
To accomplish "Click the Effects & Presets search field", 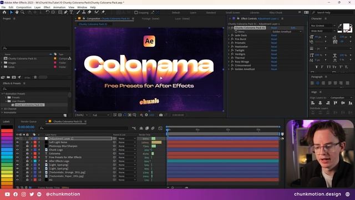I will 36,89.
